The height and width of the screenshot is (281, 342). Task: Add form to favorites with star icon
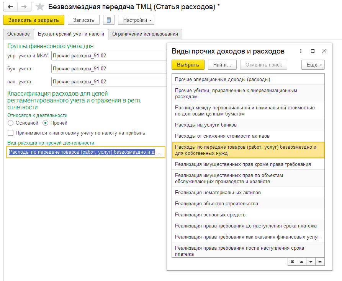click(40, 7)
